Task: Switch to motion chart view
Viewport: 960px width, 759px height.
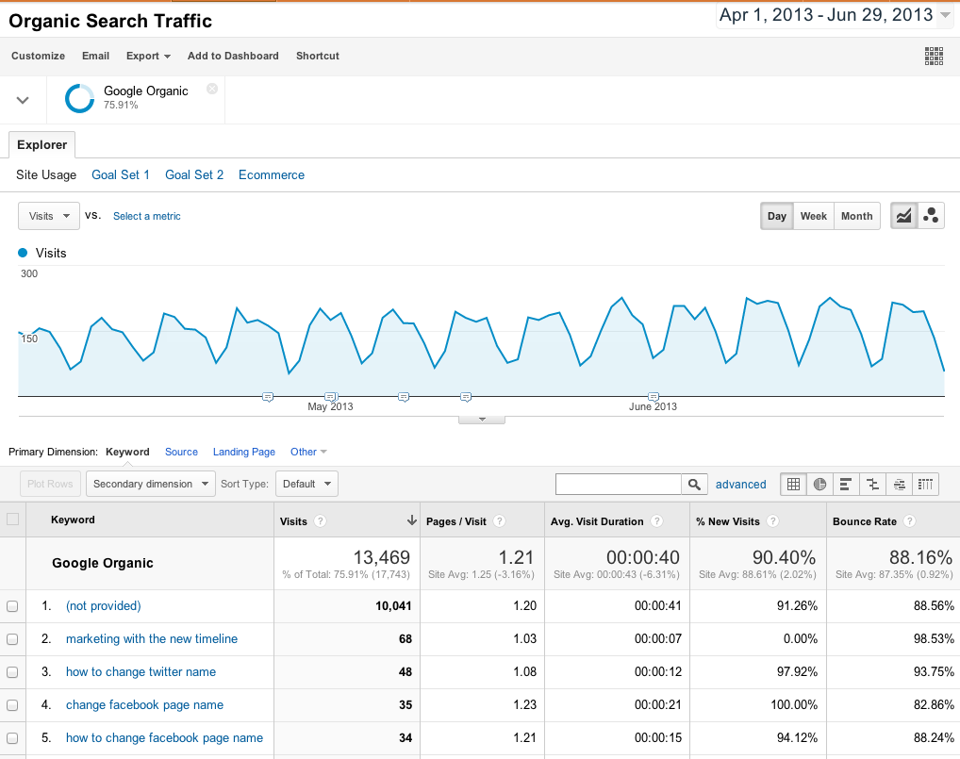Action: 931,216
